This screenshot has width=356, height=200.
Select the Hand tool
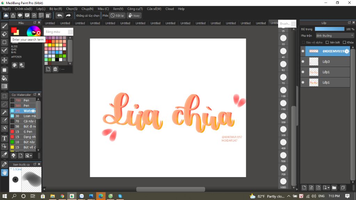point(4,173)
